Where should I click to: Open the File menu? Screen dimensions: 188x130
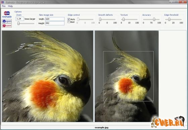pyautogui.click(x=4, y=6)
